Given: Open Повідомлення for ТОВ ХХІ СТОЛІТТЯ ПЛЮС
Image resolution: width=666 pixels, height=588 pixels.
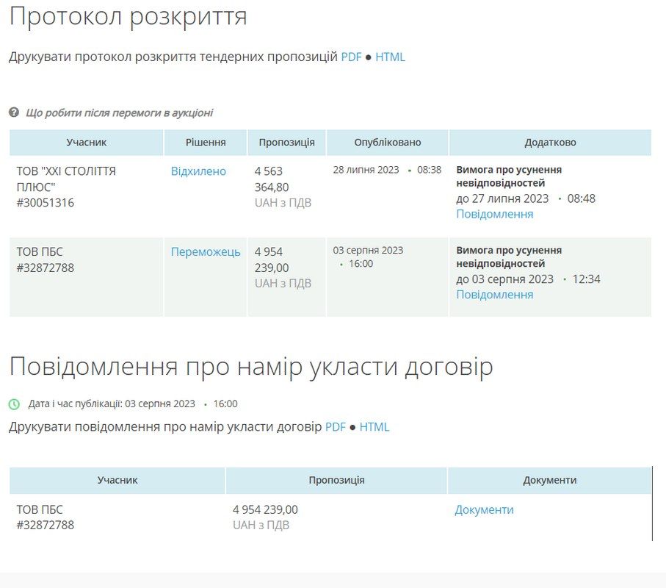Looking at the screenshot, I should (493, 213).
